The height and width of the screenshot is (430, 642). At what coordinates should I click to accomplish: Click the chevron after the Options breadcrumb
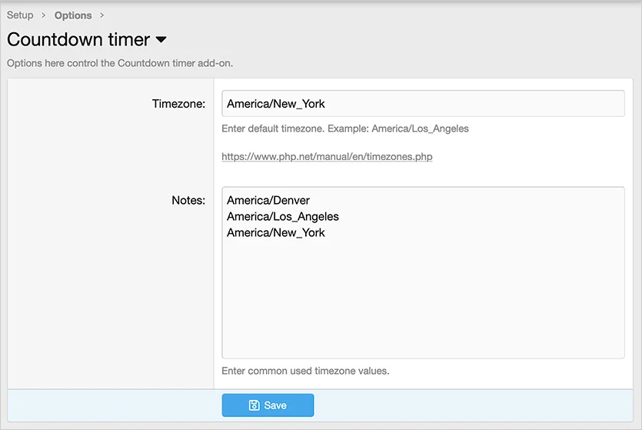coord(102,15)
